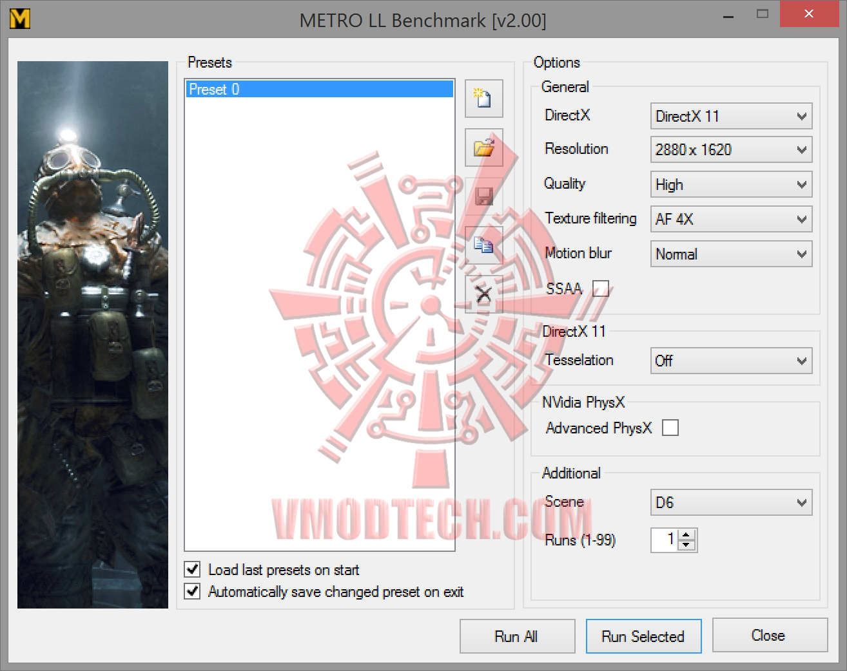Image resolution: width=847 pixels, height=671 pixels.
Task: Click the METRO logo in the title bar
Action: click(x=19, y=18)
